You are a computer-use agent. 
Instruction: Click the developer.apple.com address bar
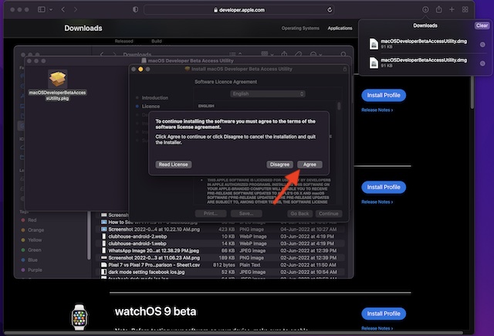[x=239, y=10]
